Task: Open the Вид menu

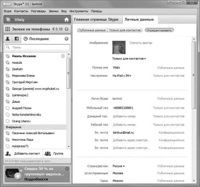Action: coord(64,11)
